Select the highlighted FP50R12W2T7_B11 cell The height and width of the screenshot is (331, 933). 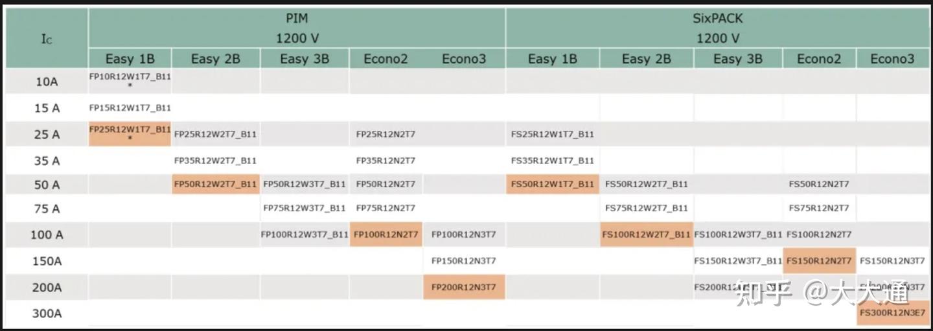click(x=215, y=185)
